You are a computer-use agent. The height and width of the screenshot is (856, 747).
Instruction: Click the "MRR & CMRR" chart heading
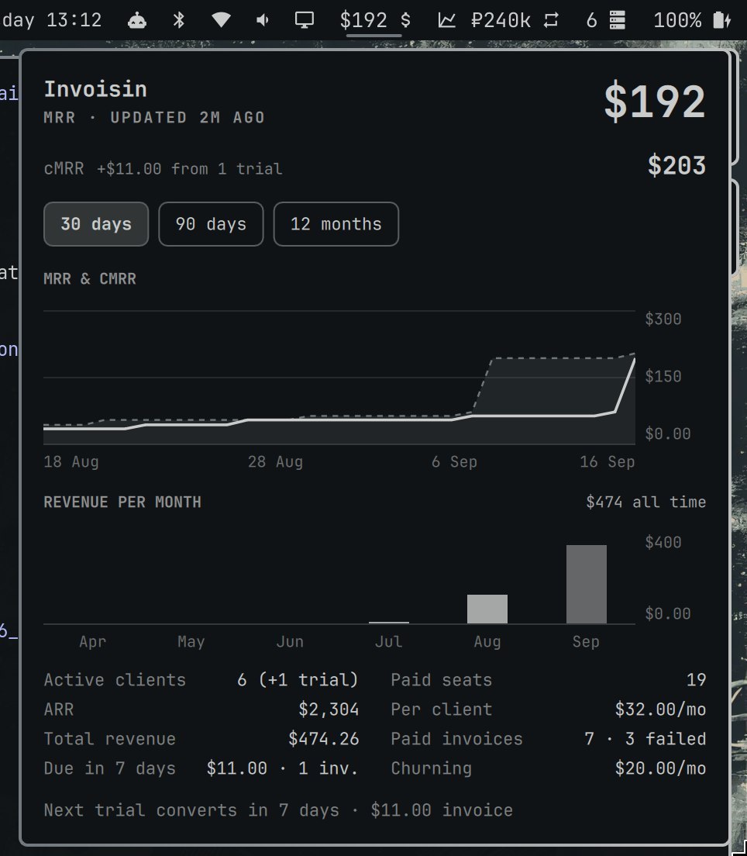tap(90, 279)
